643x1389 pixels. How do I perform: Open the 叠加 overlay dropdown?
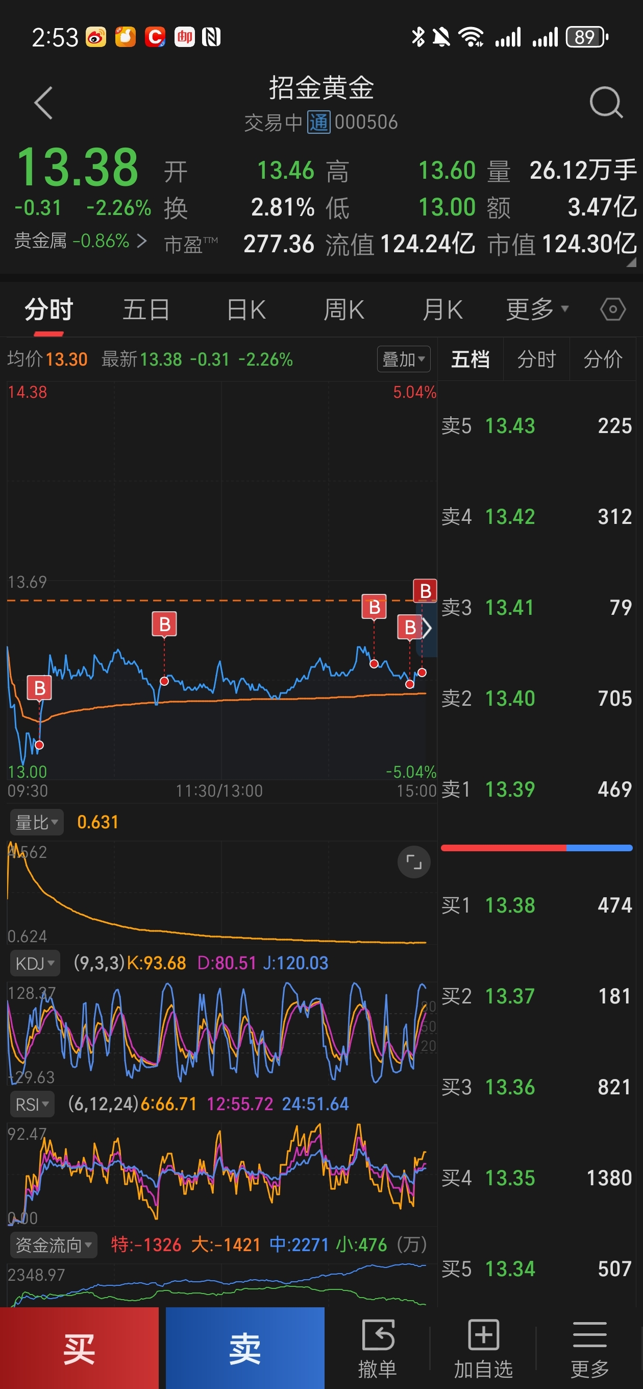pos(403,359)
